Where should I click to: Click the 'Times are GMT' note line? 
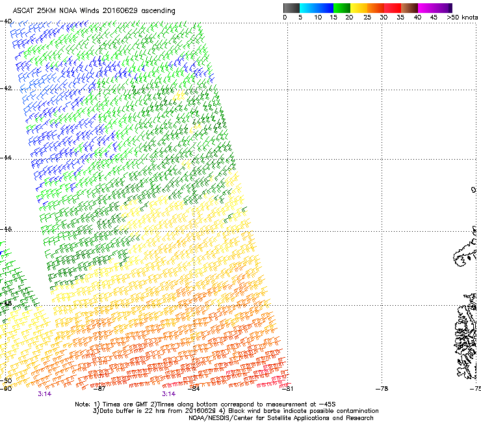tap(205, 404)
